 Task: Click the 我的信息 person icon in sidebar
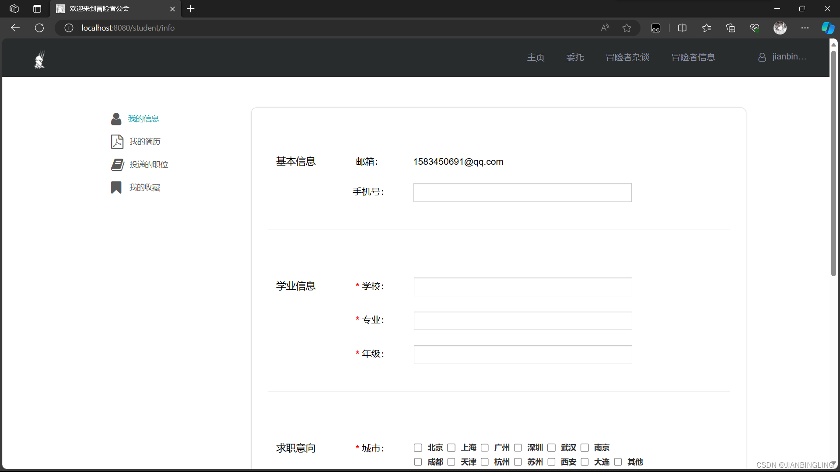pyautogui.click(x=116, y=119)
